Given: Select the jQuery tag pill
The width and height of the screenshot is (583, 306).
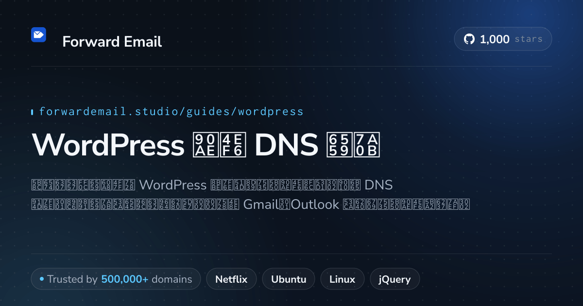Looking at the screenshot, I should point(395,279).
